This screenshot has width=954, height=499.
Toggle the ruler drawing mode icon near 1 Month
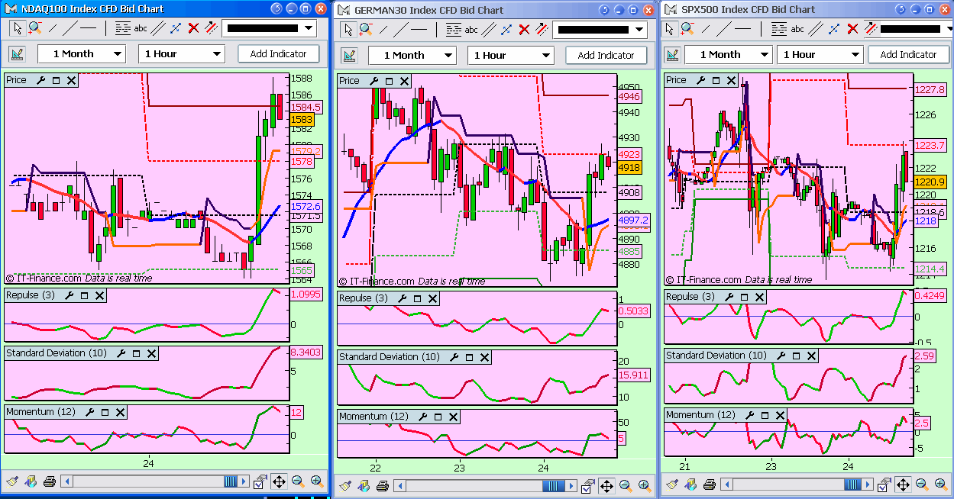[x=15, y=54]
